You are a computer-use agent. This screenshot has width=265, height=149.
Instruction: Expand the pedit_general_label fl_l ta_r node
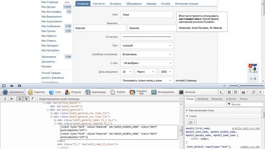coord(55,120)
